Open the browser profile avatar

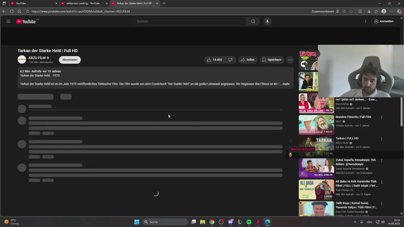(x=384, y=11)
